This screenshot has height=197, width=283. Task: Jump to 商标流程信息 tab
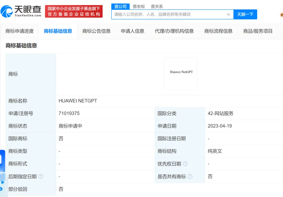click(218, 31)
